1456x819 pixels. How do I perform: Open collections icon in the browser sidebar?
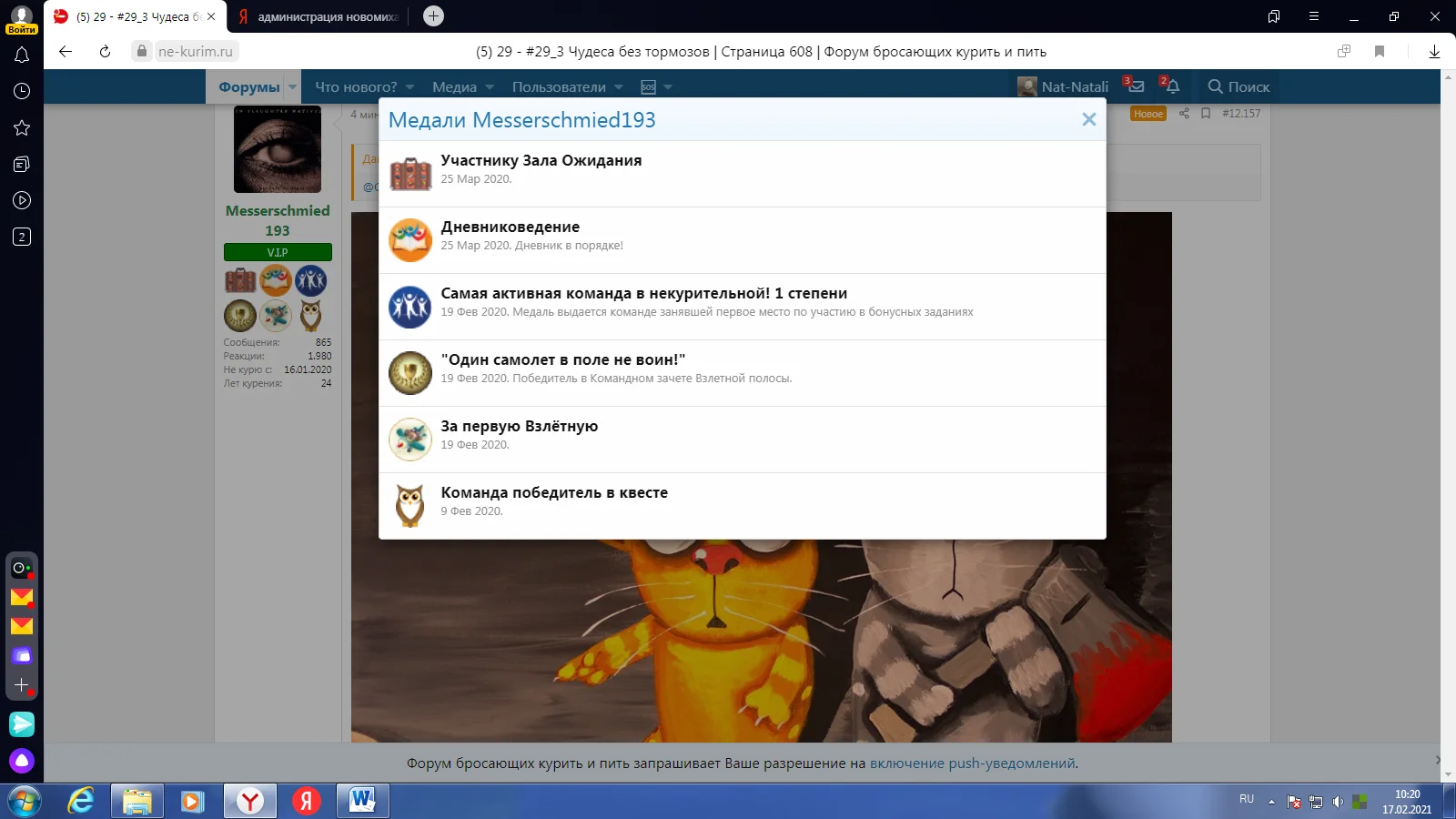pos(22,164)
